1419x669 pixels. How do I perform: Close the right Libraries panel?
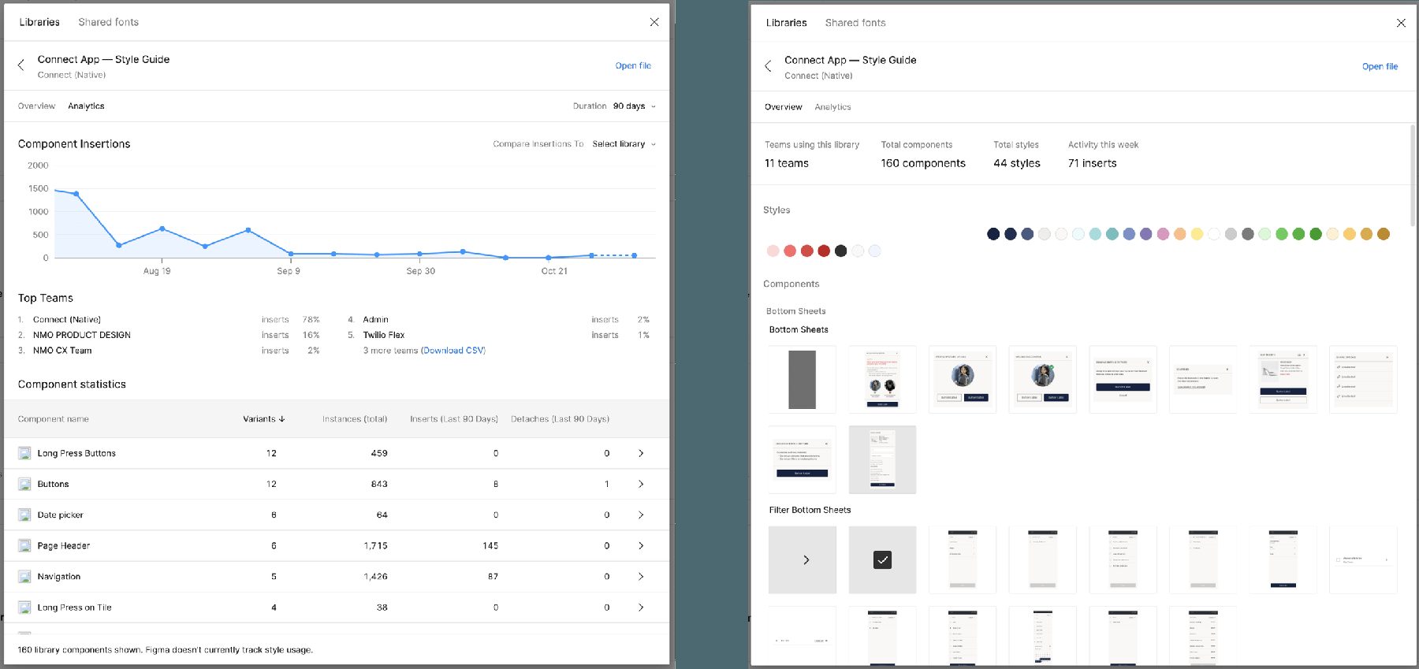[x=1401, y=23]
